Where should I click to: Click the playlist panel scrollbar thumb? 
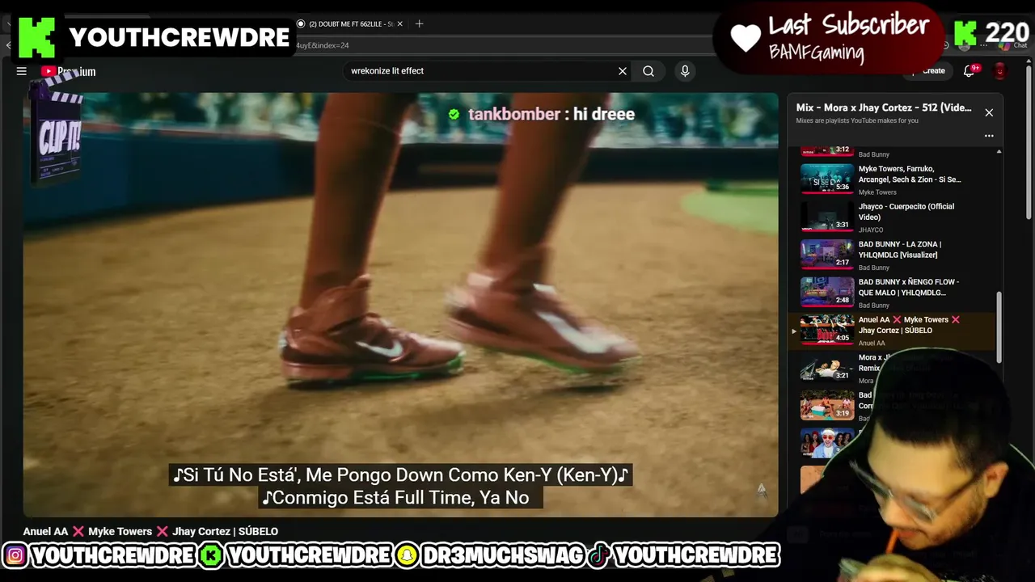click(x=999, y=327)
